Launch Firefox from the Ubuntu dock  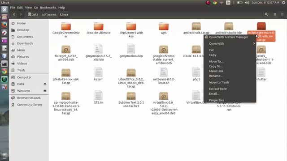[x=4, y=25]
